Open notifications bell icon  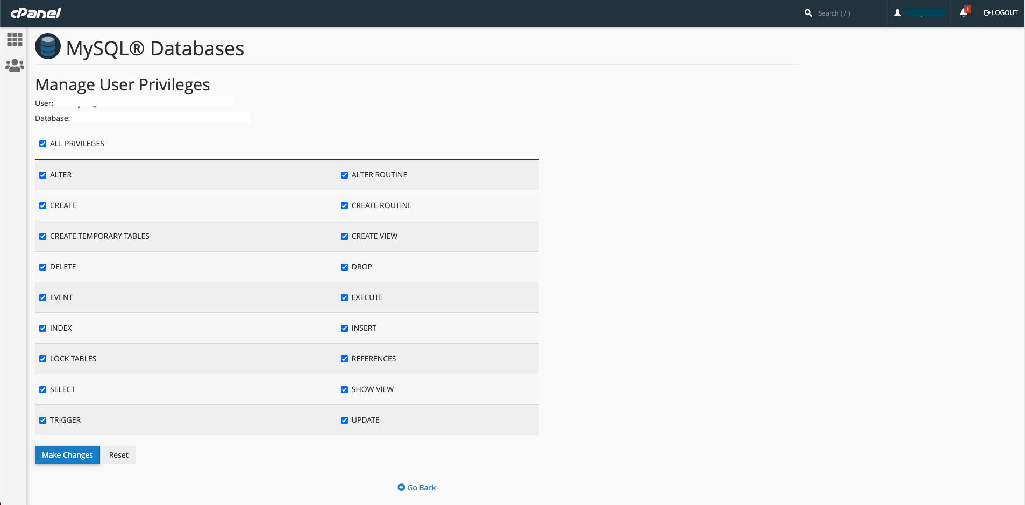click(964, 12)
